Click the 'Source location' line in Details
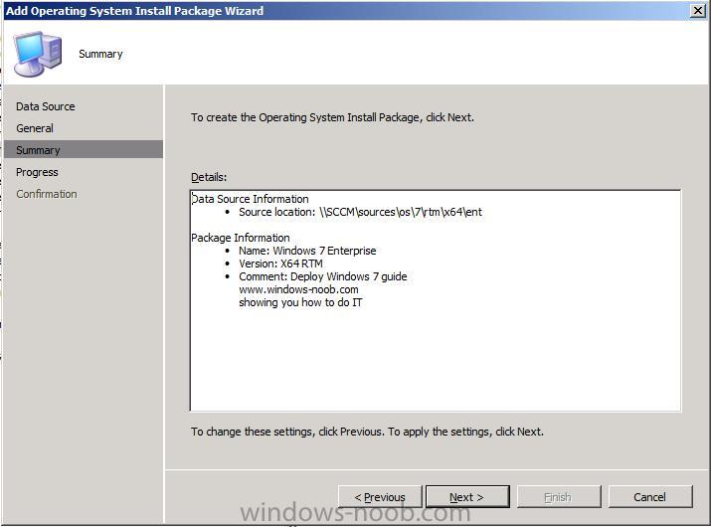The width and height of the screenshot is (711, 527). point(360,212)
